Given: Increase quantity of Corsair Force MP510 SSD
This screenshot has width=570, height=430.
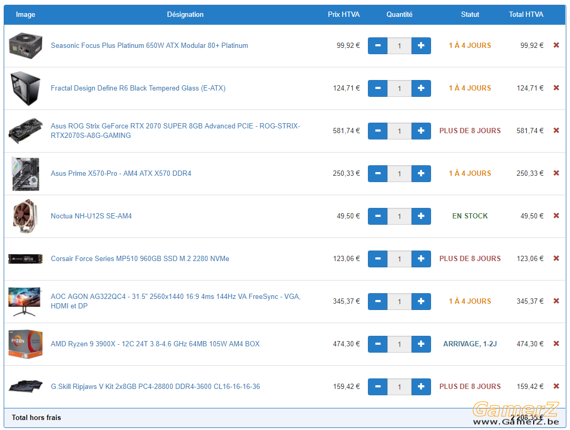Looking at the screenshot, I should point(421,259).
